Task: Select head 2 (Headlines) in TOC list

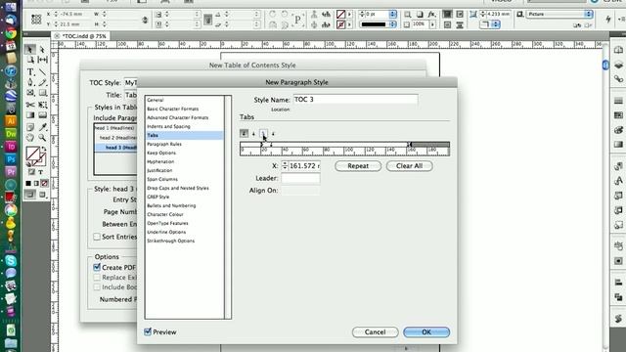Action: (117, 138)
